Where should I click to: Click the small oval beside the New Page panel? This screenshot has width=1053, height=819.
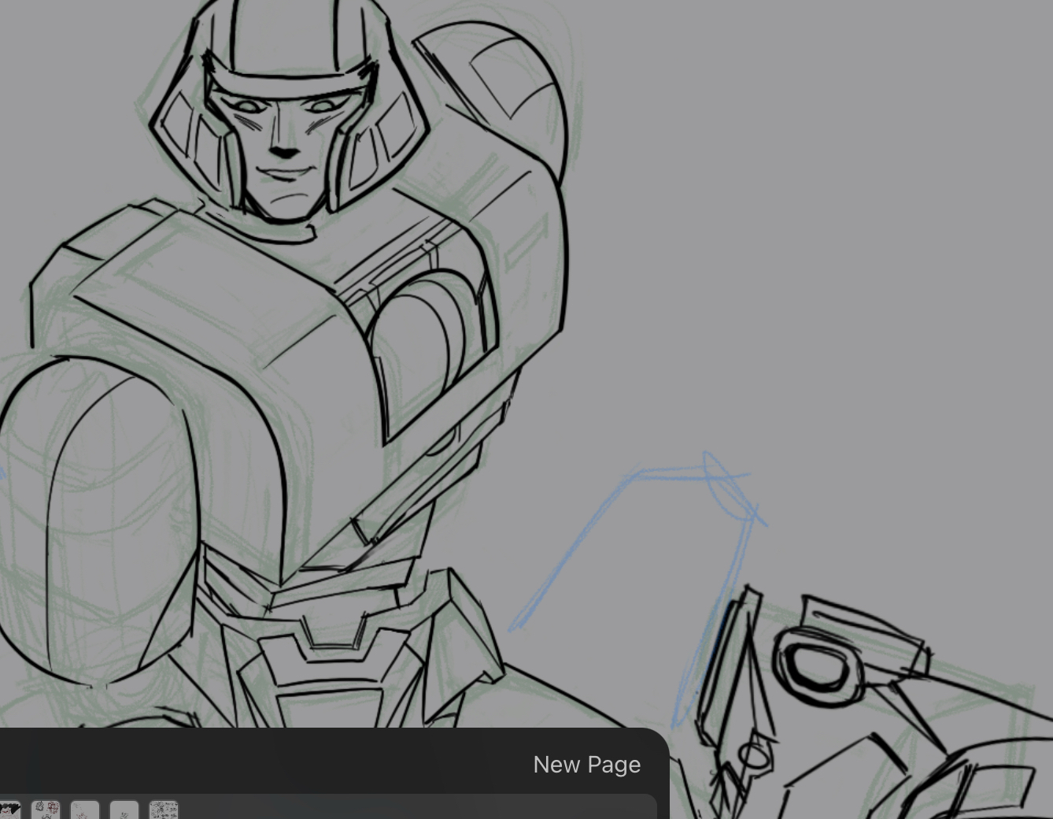(754, 758)
